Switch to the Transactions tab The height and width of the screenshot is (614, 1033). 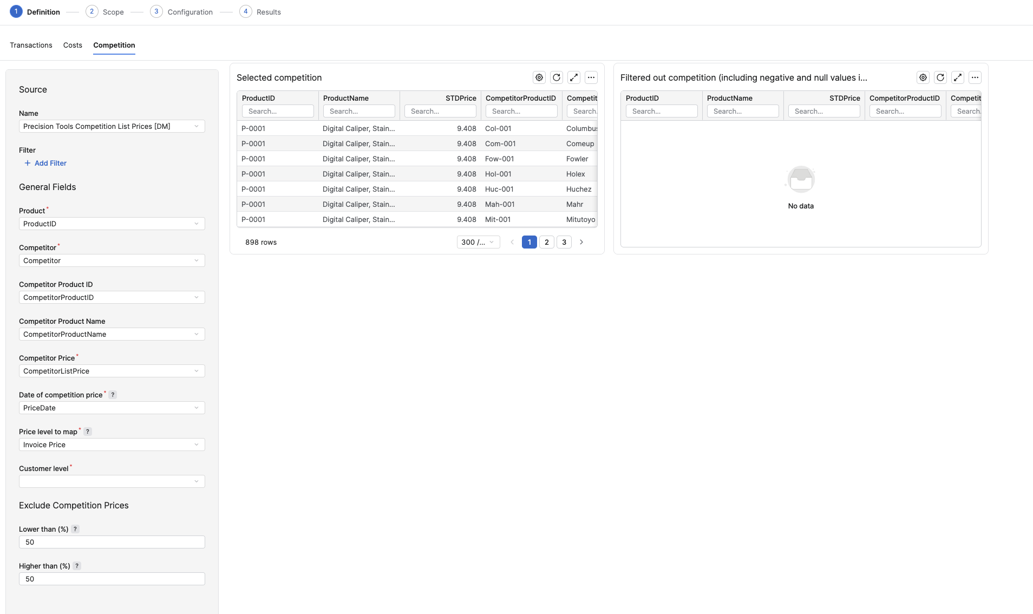tap(31, 45)
